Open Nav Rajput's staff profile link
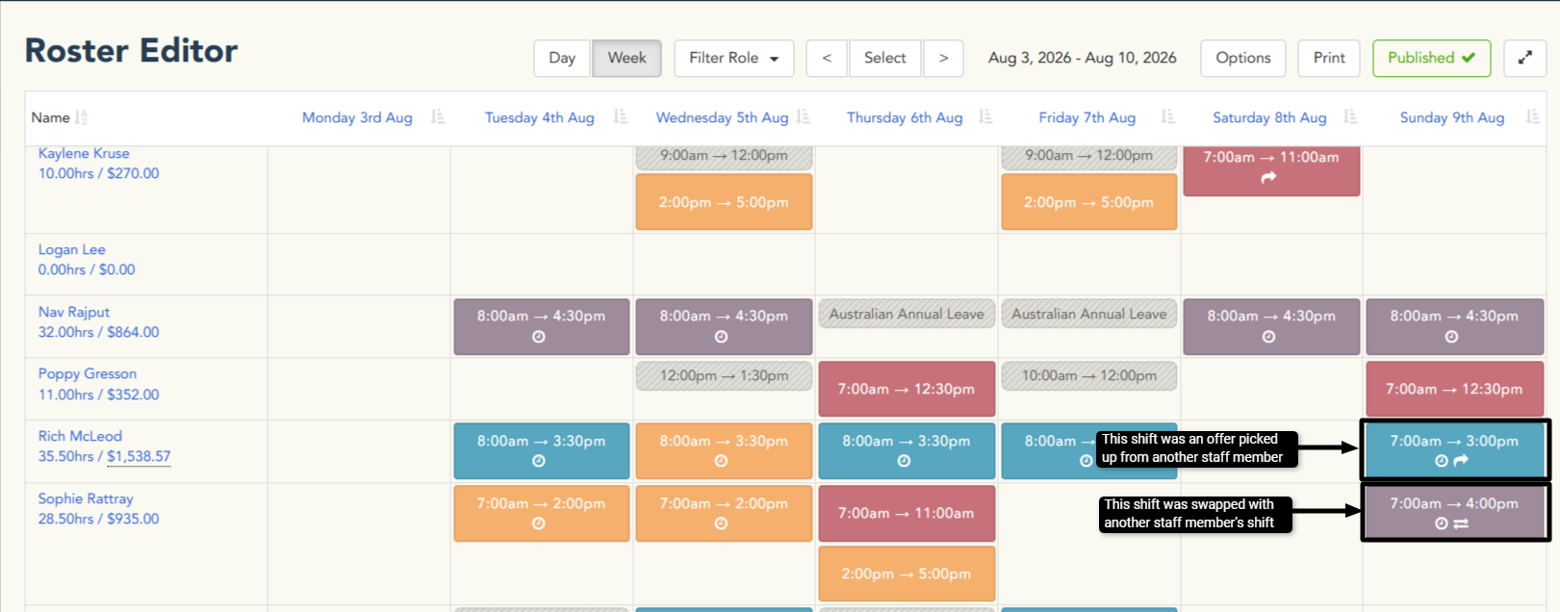Viewport: 1560px width, 612px height. 74,312
